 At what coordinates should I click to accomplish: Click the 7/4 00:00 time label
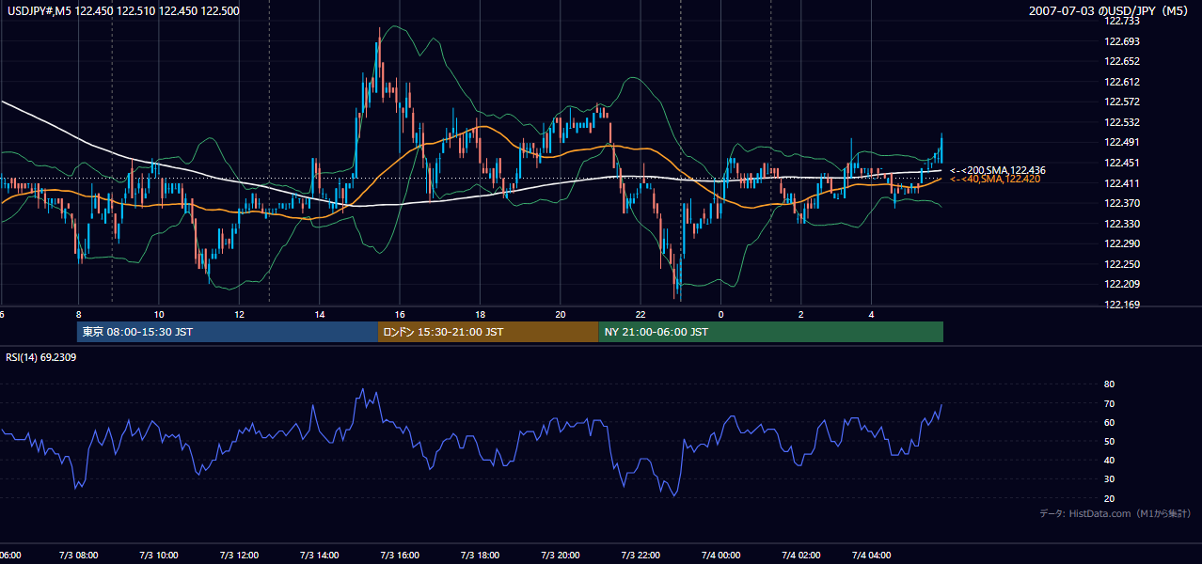point(720,556)
